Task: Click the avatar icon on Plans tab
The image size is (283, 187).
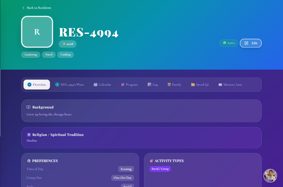Action: tap(57, 85)
